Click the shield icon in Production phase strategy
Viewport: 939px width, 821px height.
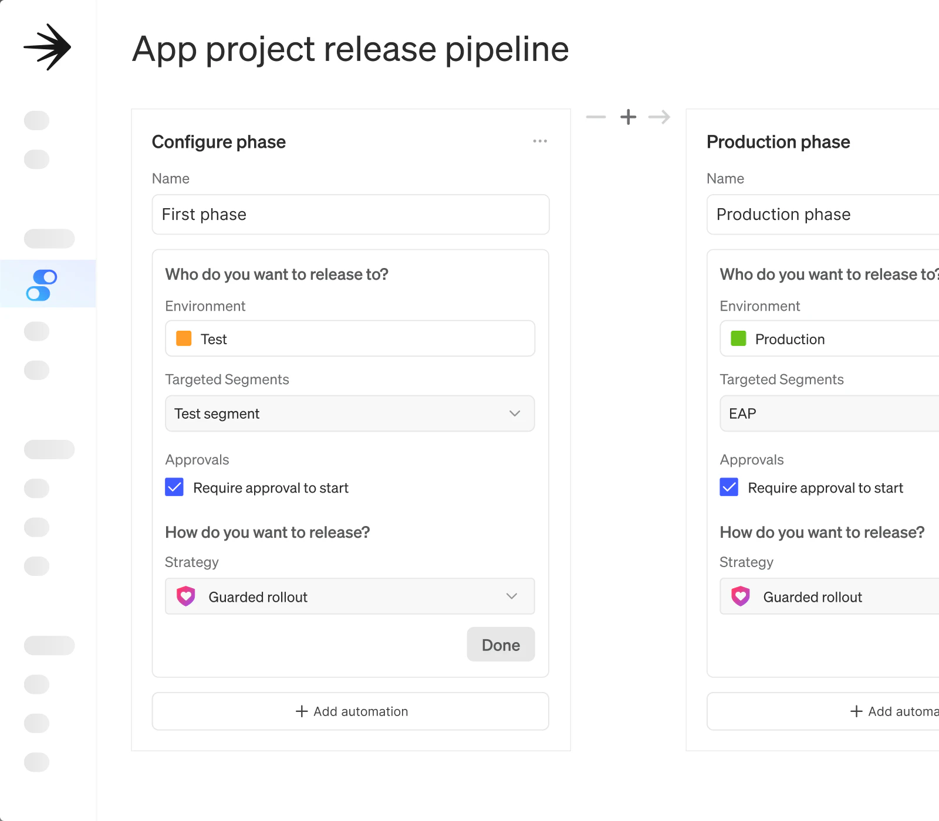(x=741, y=596)
